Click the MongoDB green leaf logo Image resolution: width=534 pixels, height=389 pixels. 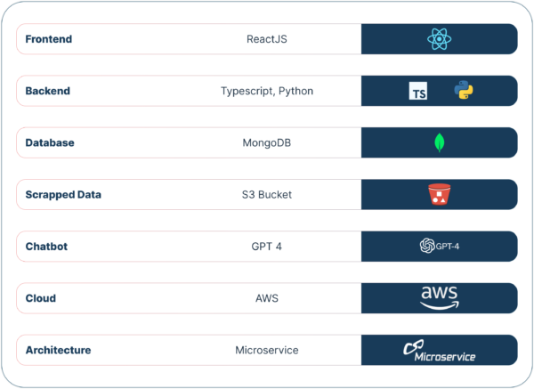[439, 142]
